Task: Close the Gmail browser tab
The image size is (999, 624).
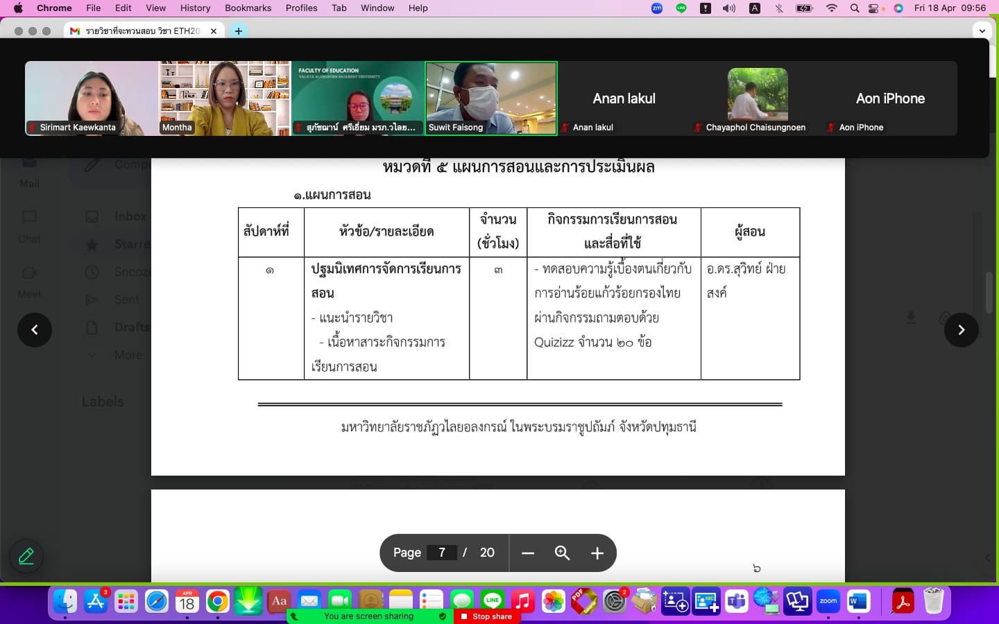Action: tap(214, 31)
